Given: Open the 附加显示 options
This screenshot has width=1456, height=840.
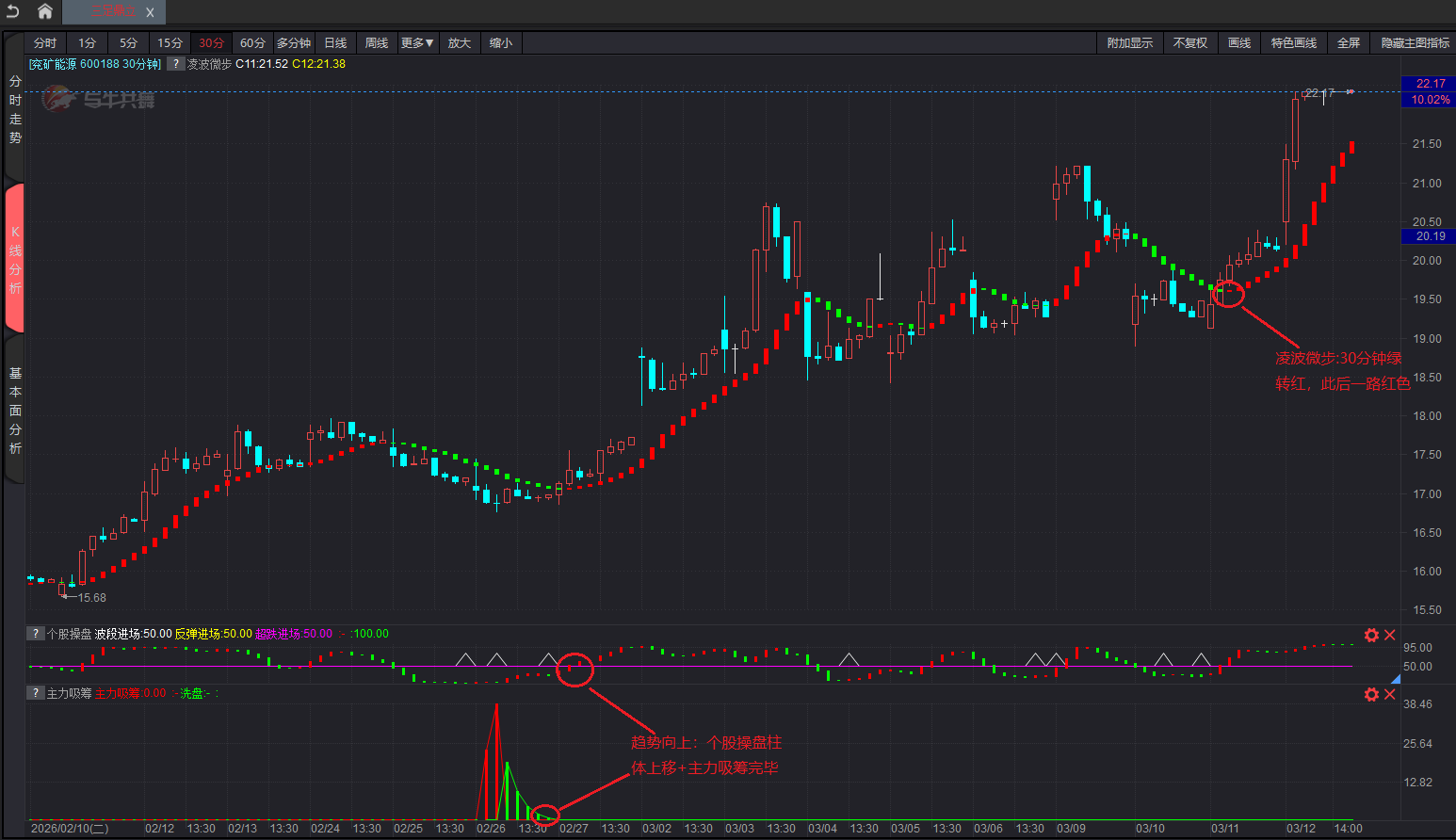Looking at the screenshot, I should coord(1129,43).
